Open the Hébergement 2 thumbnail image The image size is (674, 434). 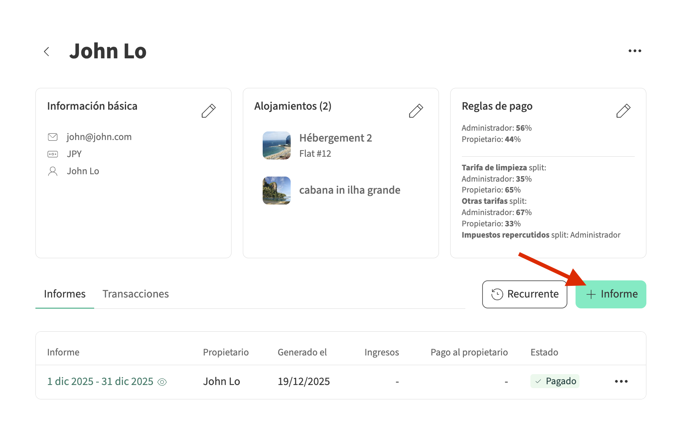[276, 145]
